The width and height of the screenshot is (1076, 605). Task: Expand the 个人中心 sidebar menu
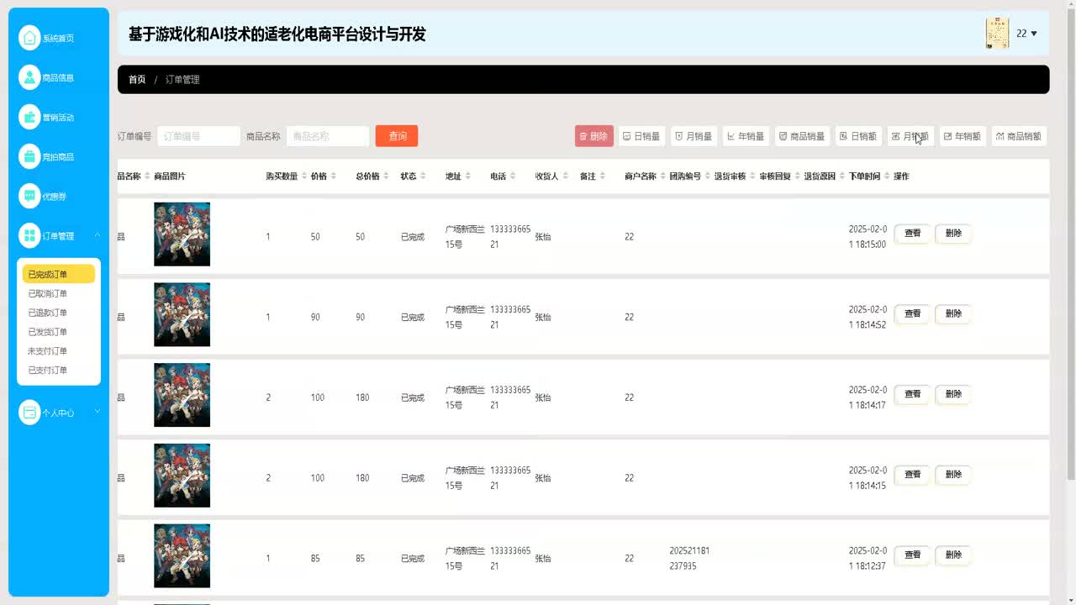(x=61, y=413)
